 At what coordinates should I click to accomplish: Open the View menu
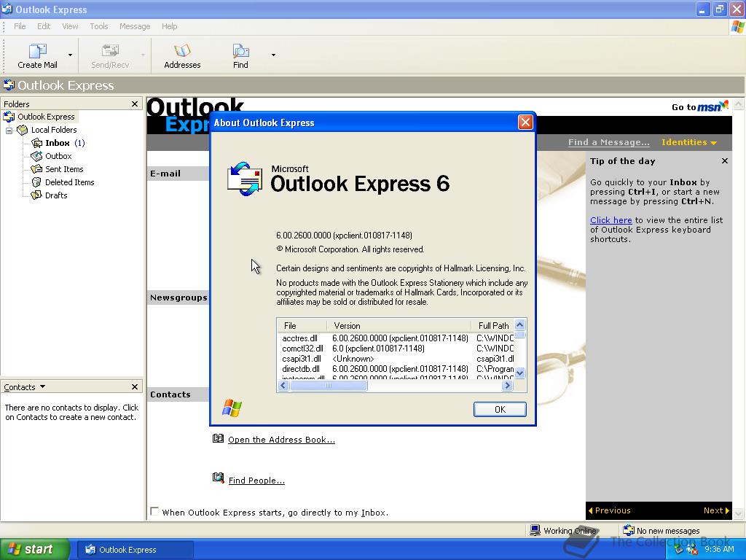point(70,26)
